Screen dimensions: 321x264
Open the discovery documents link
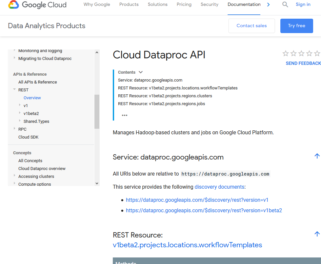click(219, 187)
